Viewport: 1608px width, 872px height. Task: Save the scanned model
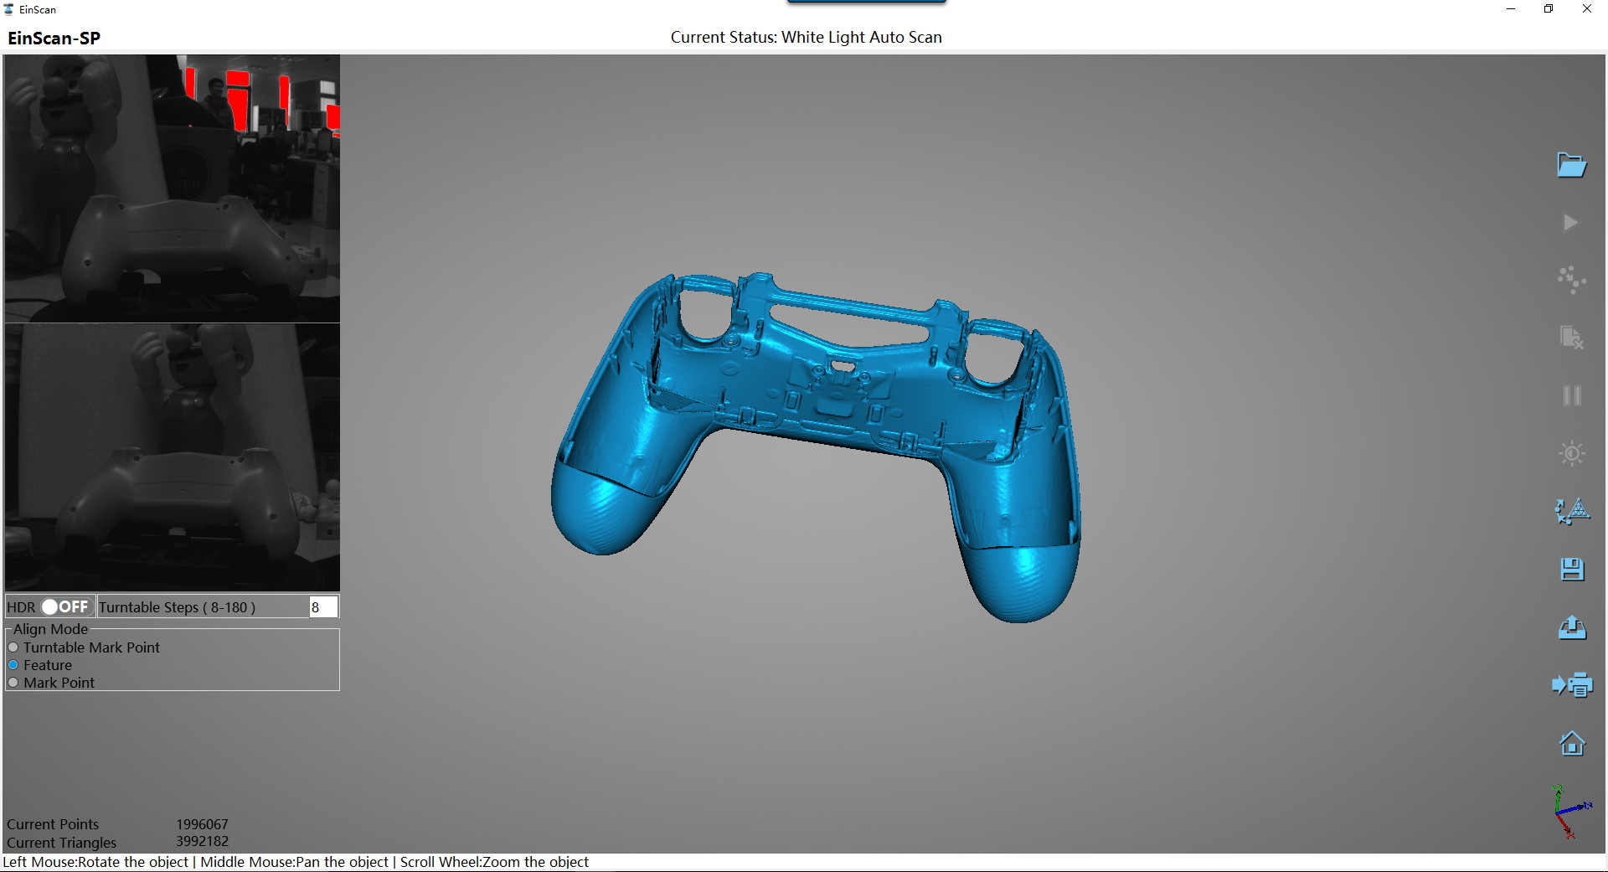[x=1572, y=569]
